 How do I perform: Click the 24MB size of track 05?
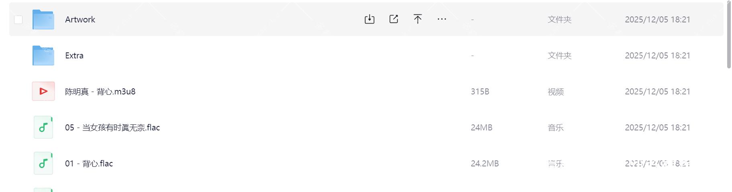click(x=481, y=128)
